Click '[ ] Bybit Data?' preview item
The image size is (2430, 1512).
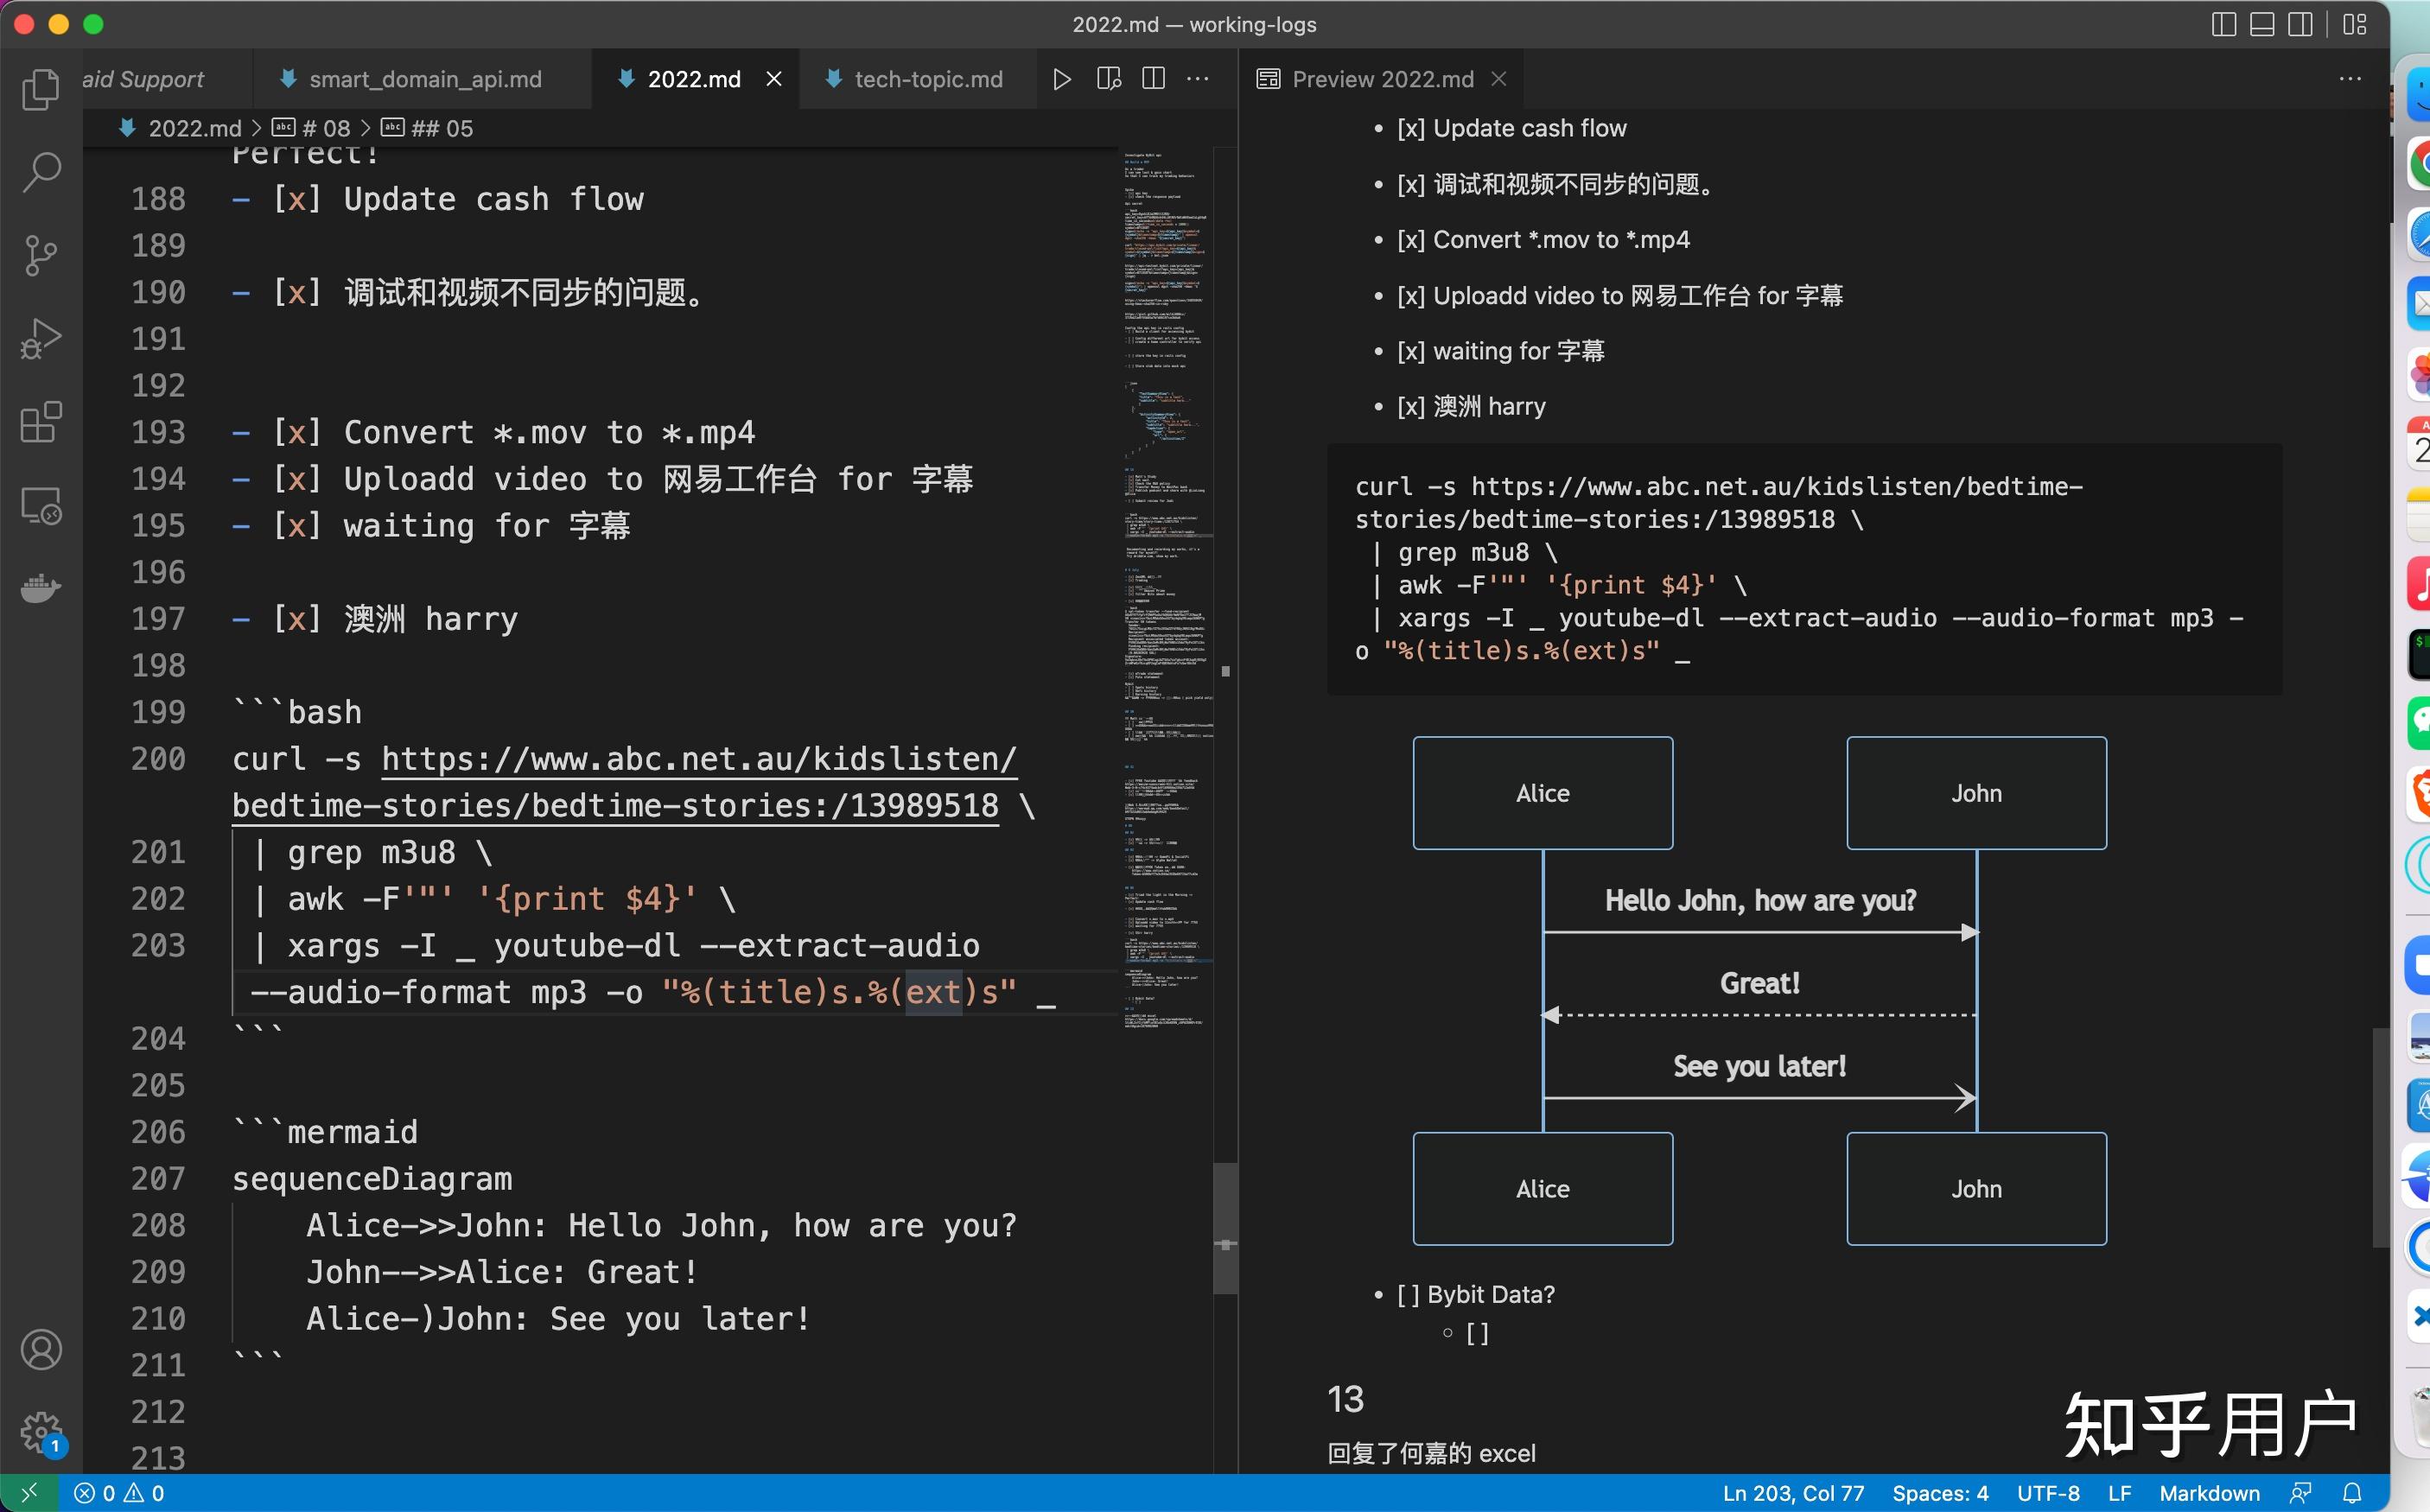(x=1475, y=1294)
